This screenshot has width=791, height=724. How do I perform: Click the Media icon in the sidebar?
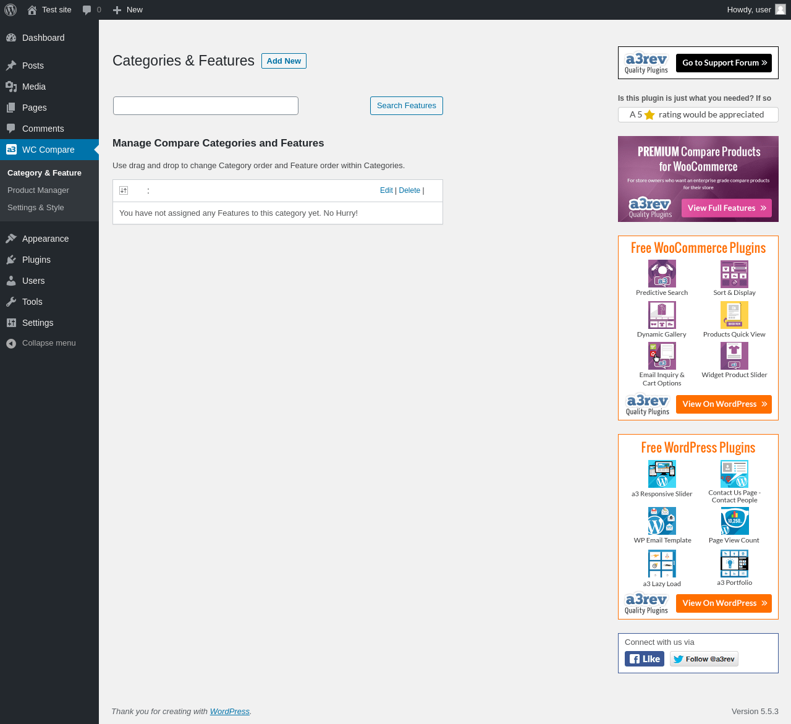[x=11, y=87]
